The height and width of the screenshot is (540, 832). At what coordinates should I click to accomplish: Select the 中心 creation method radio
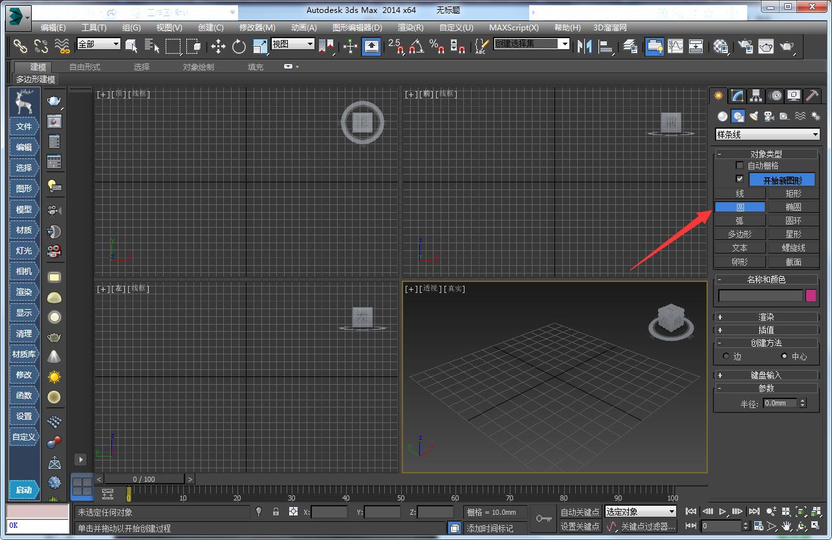[785, 356]
